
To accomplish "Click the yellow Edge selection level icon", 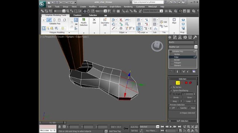I will point(178,83).
